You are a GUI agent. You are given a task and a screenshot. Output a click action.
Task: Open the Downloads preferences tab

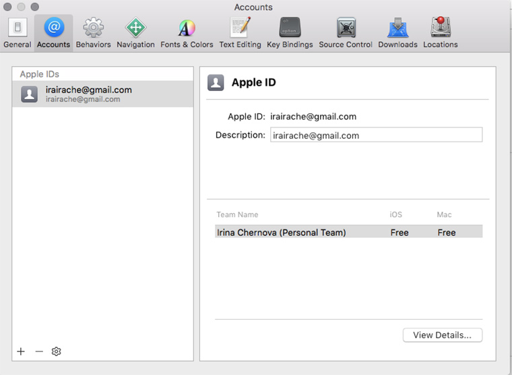397,33
